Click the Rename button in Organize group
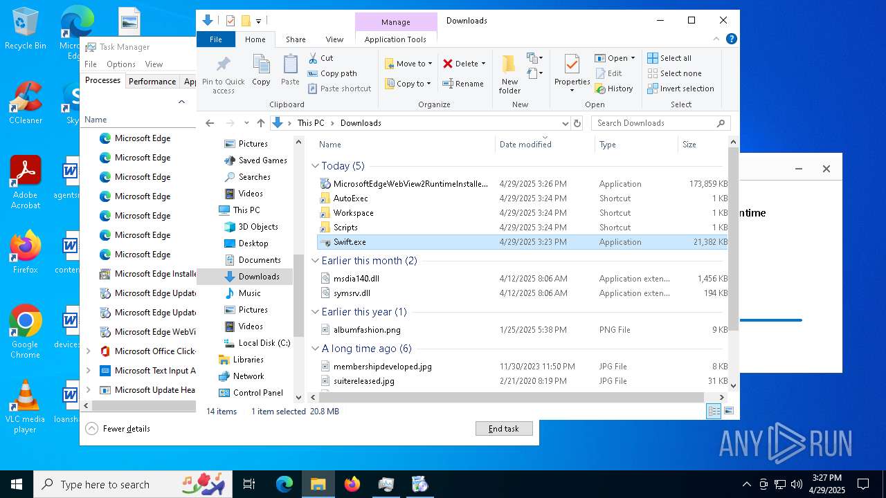 (x=463, y=84)
